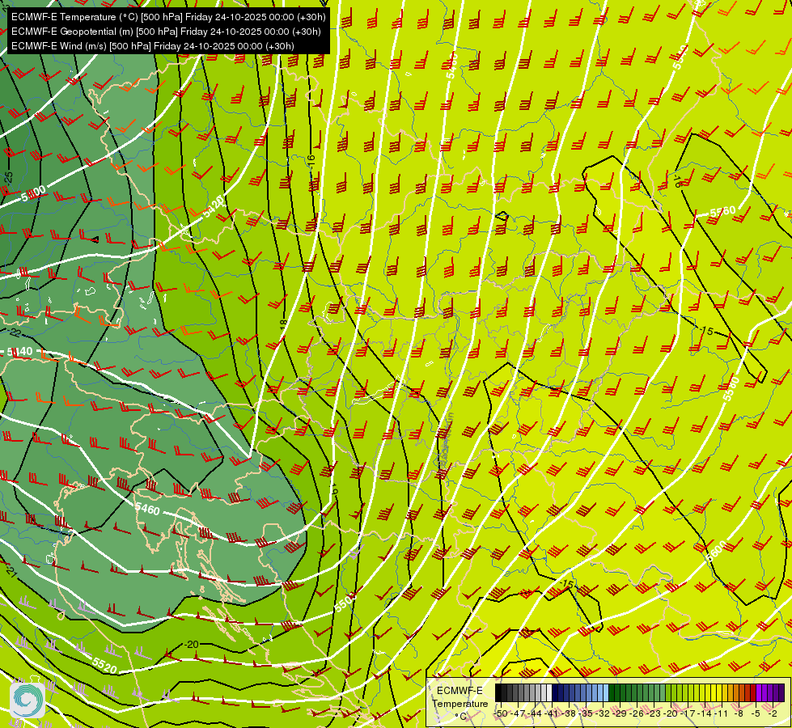Select the ECMWF-E Wind (m/s) header line
Viewport: 792px width, 728px height.
153,46
